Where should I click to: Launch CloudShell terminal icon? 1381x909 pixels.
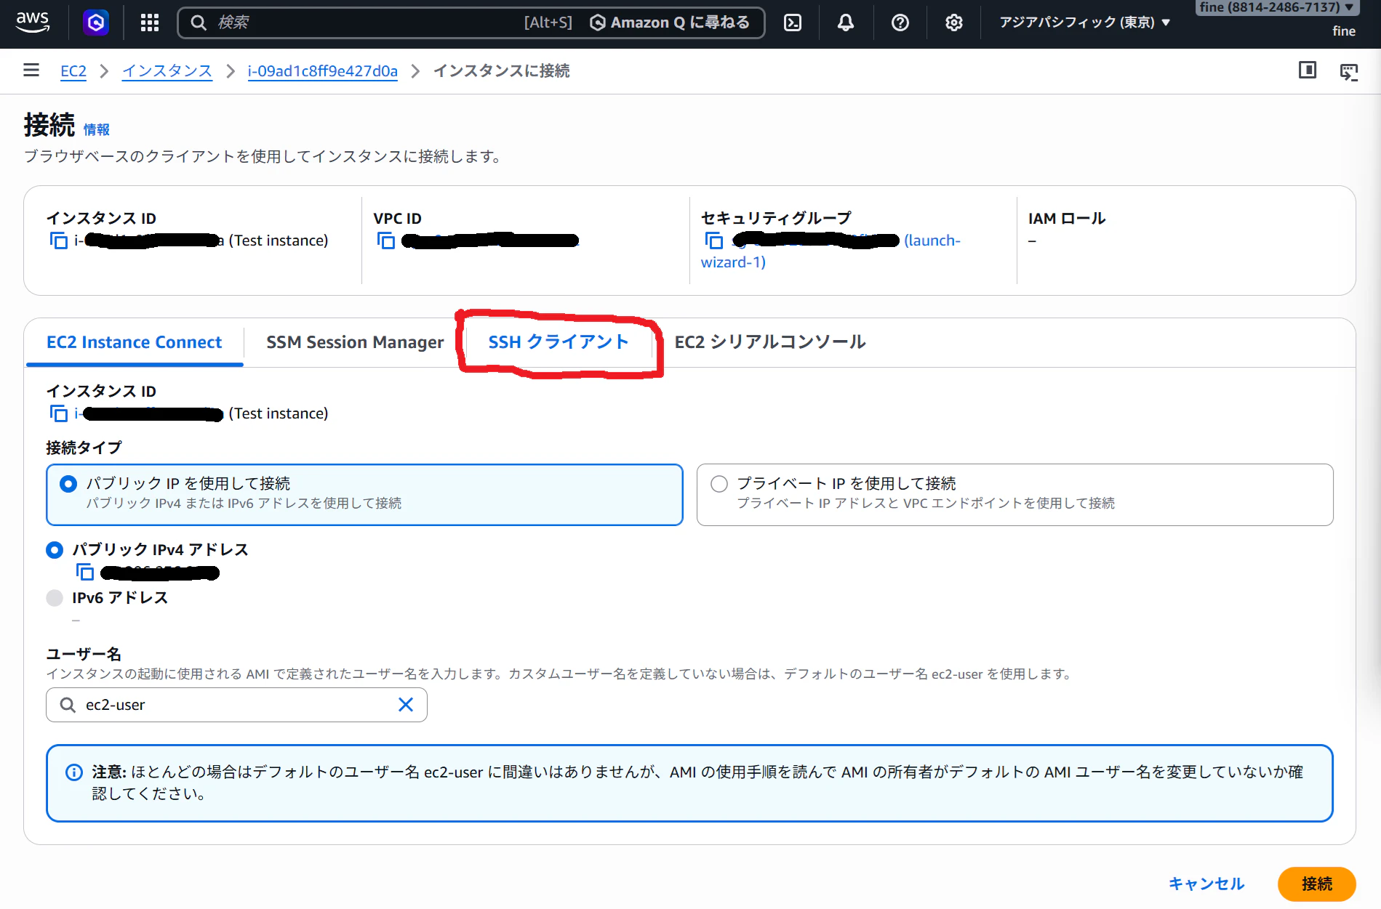(793, 23)
